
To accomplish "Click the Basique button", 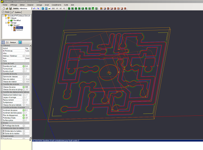I will [x=13, y=42].
